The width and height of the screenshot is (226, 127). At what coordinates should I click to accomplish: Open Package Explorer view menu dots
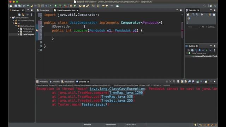click(x=31, y=14)
